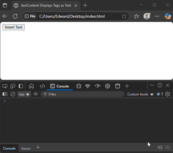Add this page to favorites

[x=124, y=16]
